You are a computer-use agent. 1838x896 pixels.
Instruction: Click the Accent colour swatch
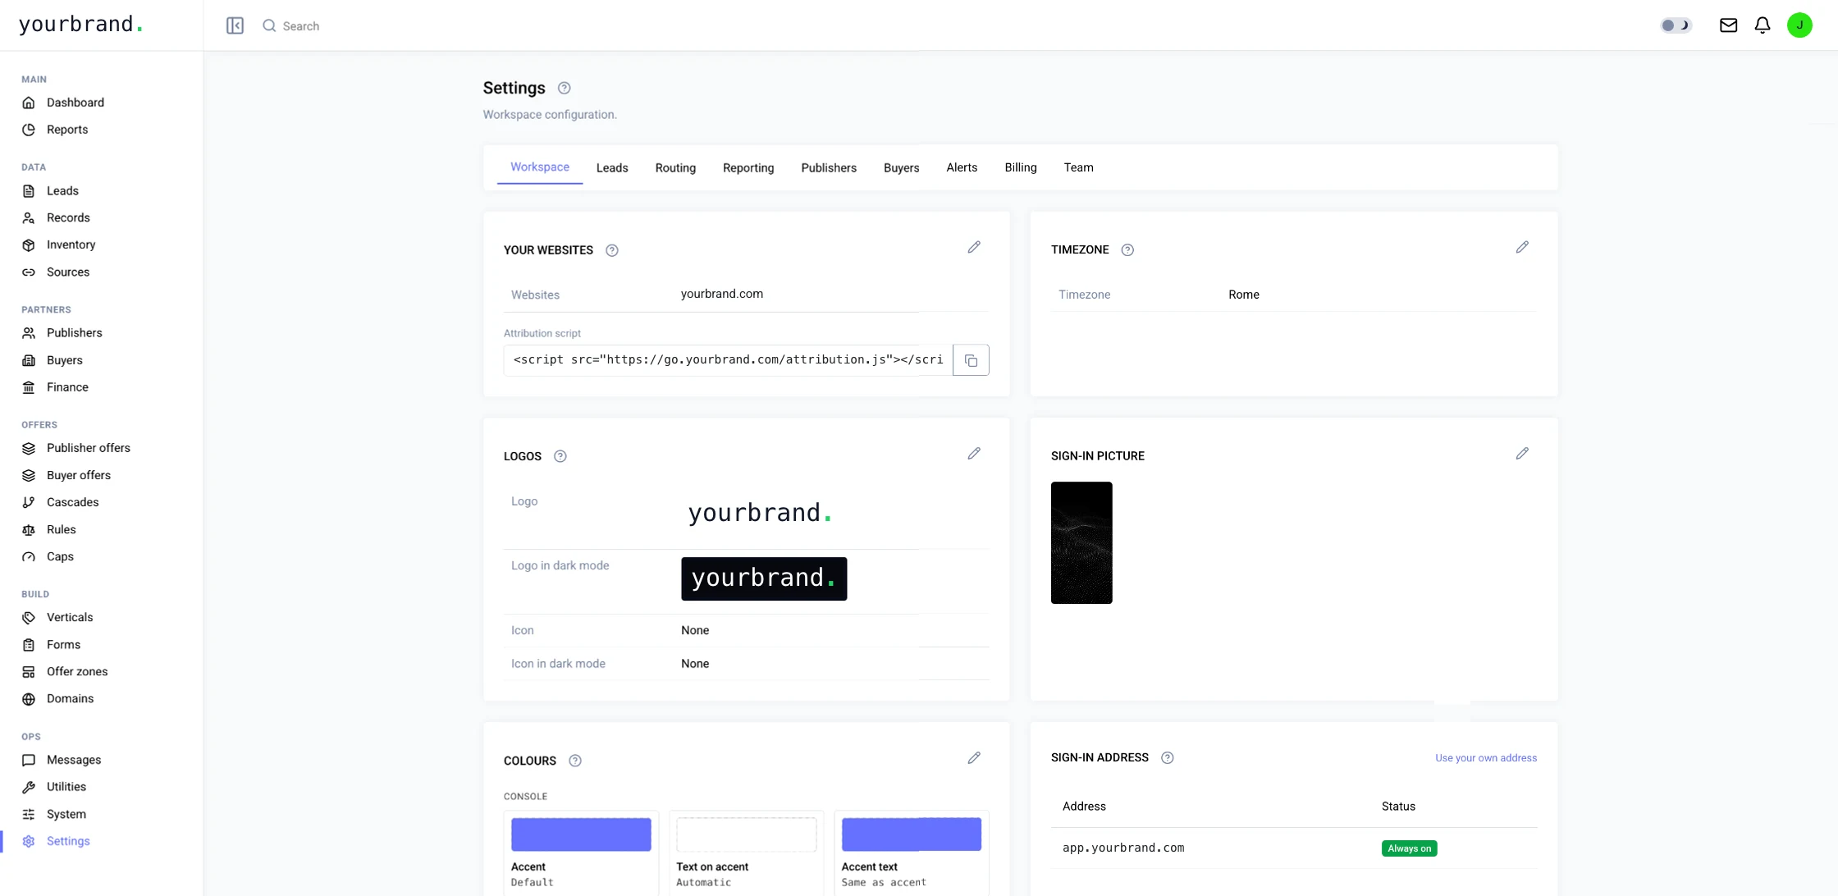pos(581,834)
